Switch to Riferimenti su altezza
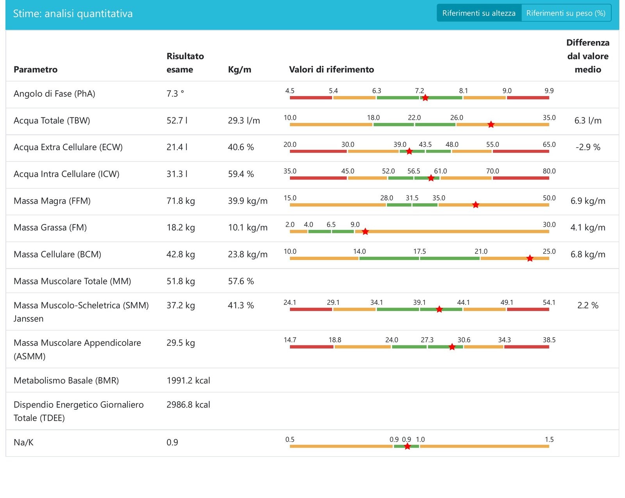This screenshot has width=625, height=498. click(479, 13)
